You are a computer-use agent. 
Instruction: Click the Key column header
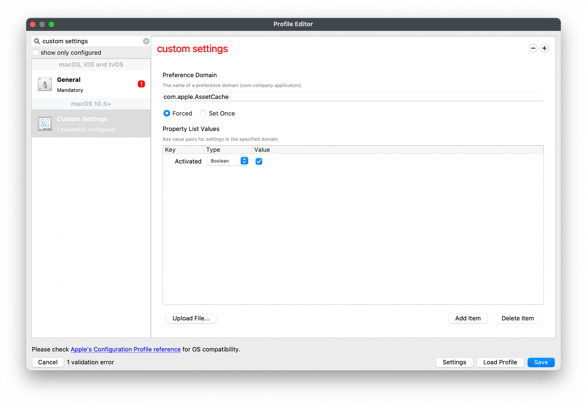pyautogui.click(x=183, y=150)
